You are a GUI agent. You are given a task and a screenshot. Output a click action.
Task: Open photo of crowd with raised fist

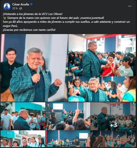point(68,116)
